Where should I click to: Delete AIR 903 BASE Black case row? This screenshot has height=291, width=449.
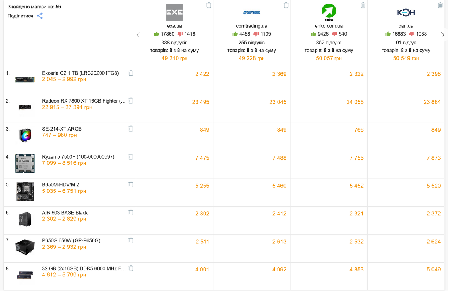pos(131,212)
